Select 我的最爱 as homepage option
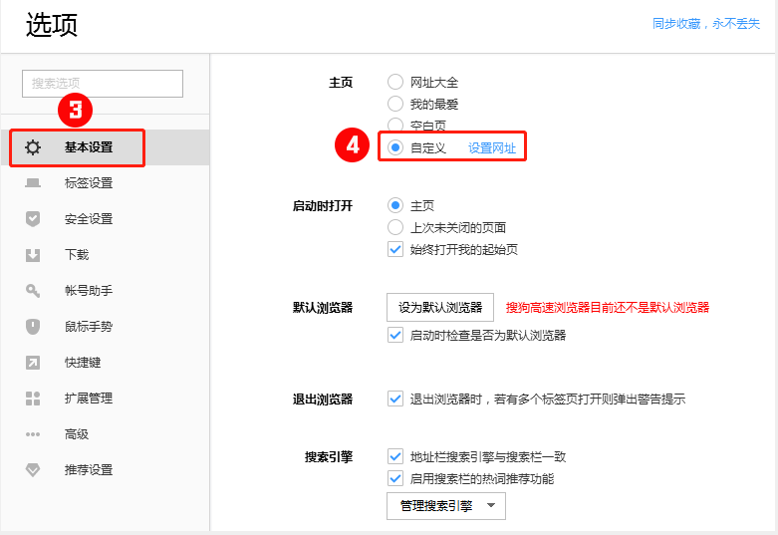Image resolution: width=778 pixels, height=535 pixels. pos(395,104)
